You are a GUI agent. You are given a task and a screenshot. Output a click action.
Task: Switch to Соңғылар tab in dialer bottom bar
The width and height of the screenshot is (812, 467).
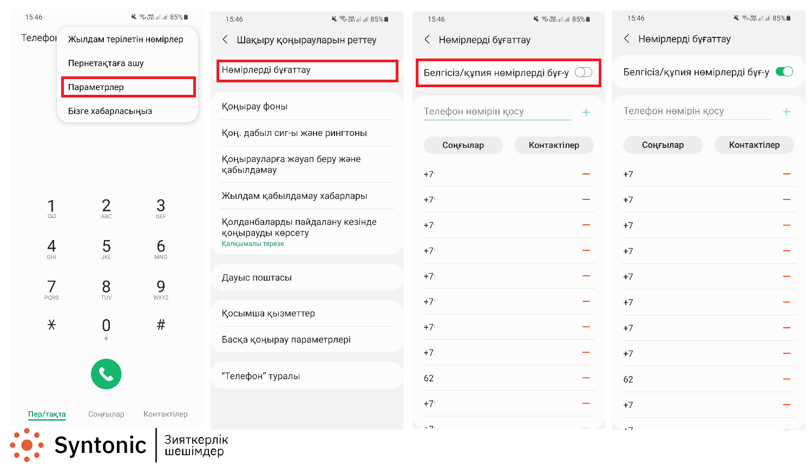tap(106, 414)
